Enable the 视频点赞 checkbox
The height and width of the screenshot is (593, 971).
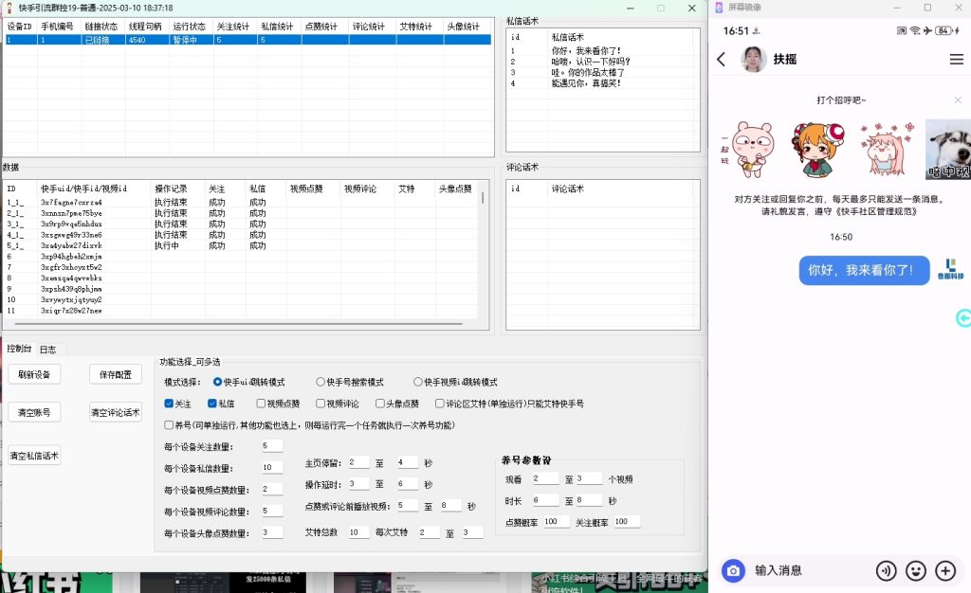pyautogui.click(x=261, y=404)
